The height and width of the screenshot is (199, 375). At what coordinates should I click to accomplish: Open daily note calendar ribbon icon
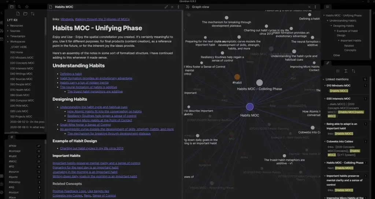click(x=2, y=39)
